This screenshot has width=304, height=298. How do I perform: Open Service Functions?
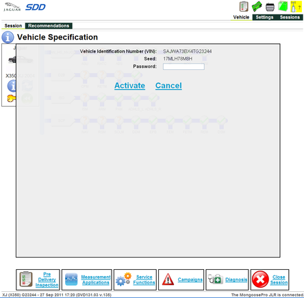(135, 280)
